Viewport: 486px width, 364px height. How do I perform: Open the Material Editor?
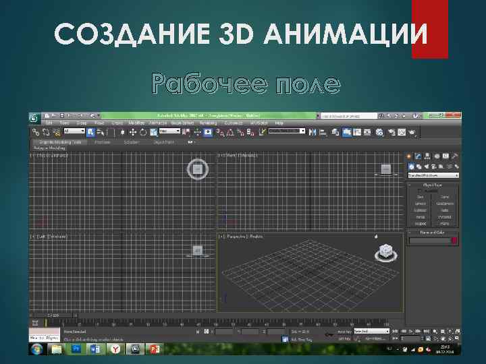[379, 133]
